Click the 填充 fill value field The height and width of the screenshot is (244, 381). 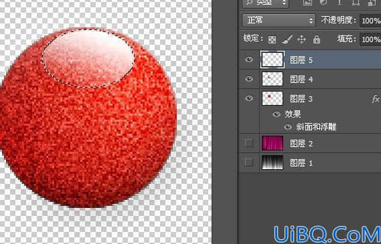pyautogui.click(x=370, y=39)
